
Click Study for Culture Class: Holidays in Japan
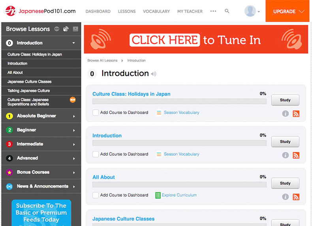coord(285,100)
